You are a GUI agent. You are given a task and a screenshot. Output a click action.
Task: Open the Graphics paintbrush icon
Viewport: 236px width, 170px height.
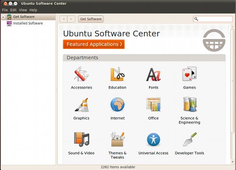tap(82, 105)
